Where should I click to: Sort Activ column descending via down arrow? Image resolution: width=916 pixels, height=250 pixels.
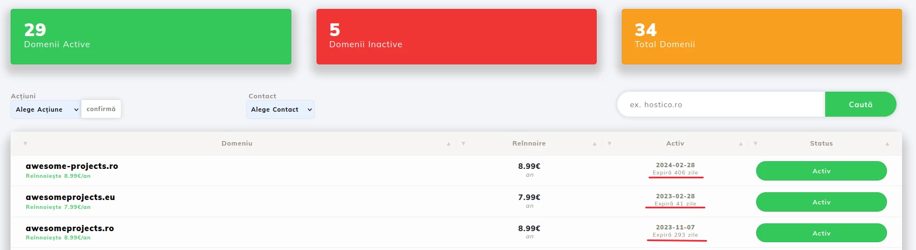coord(610,143)
